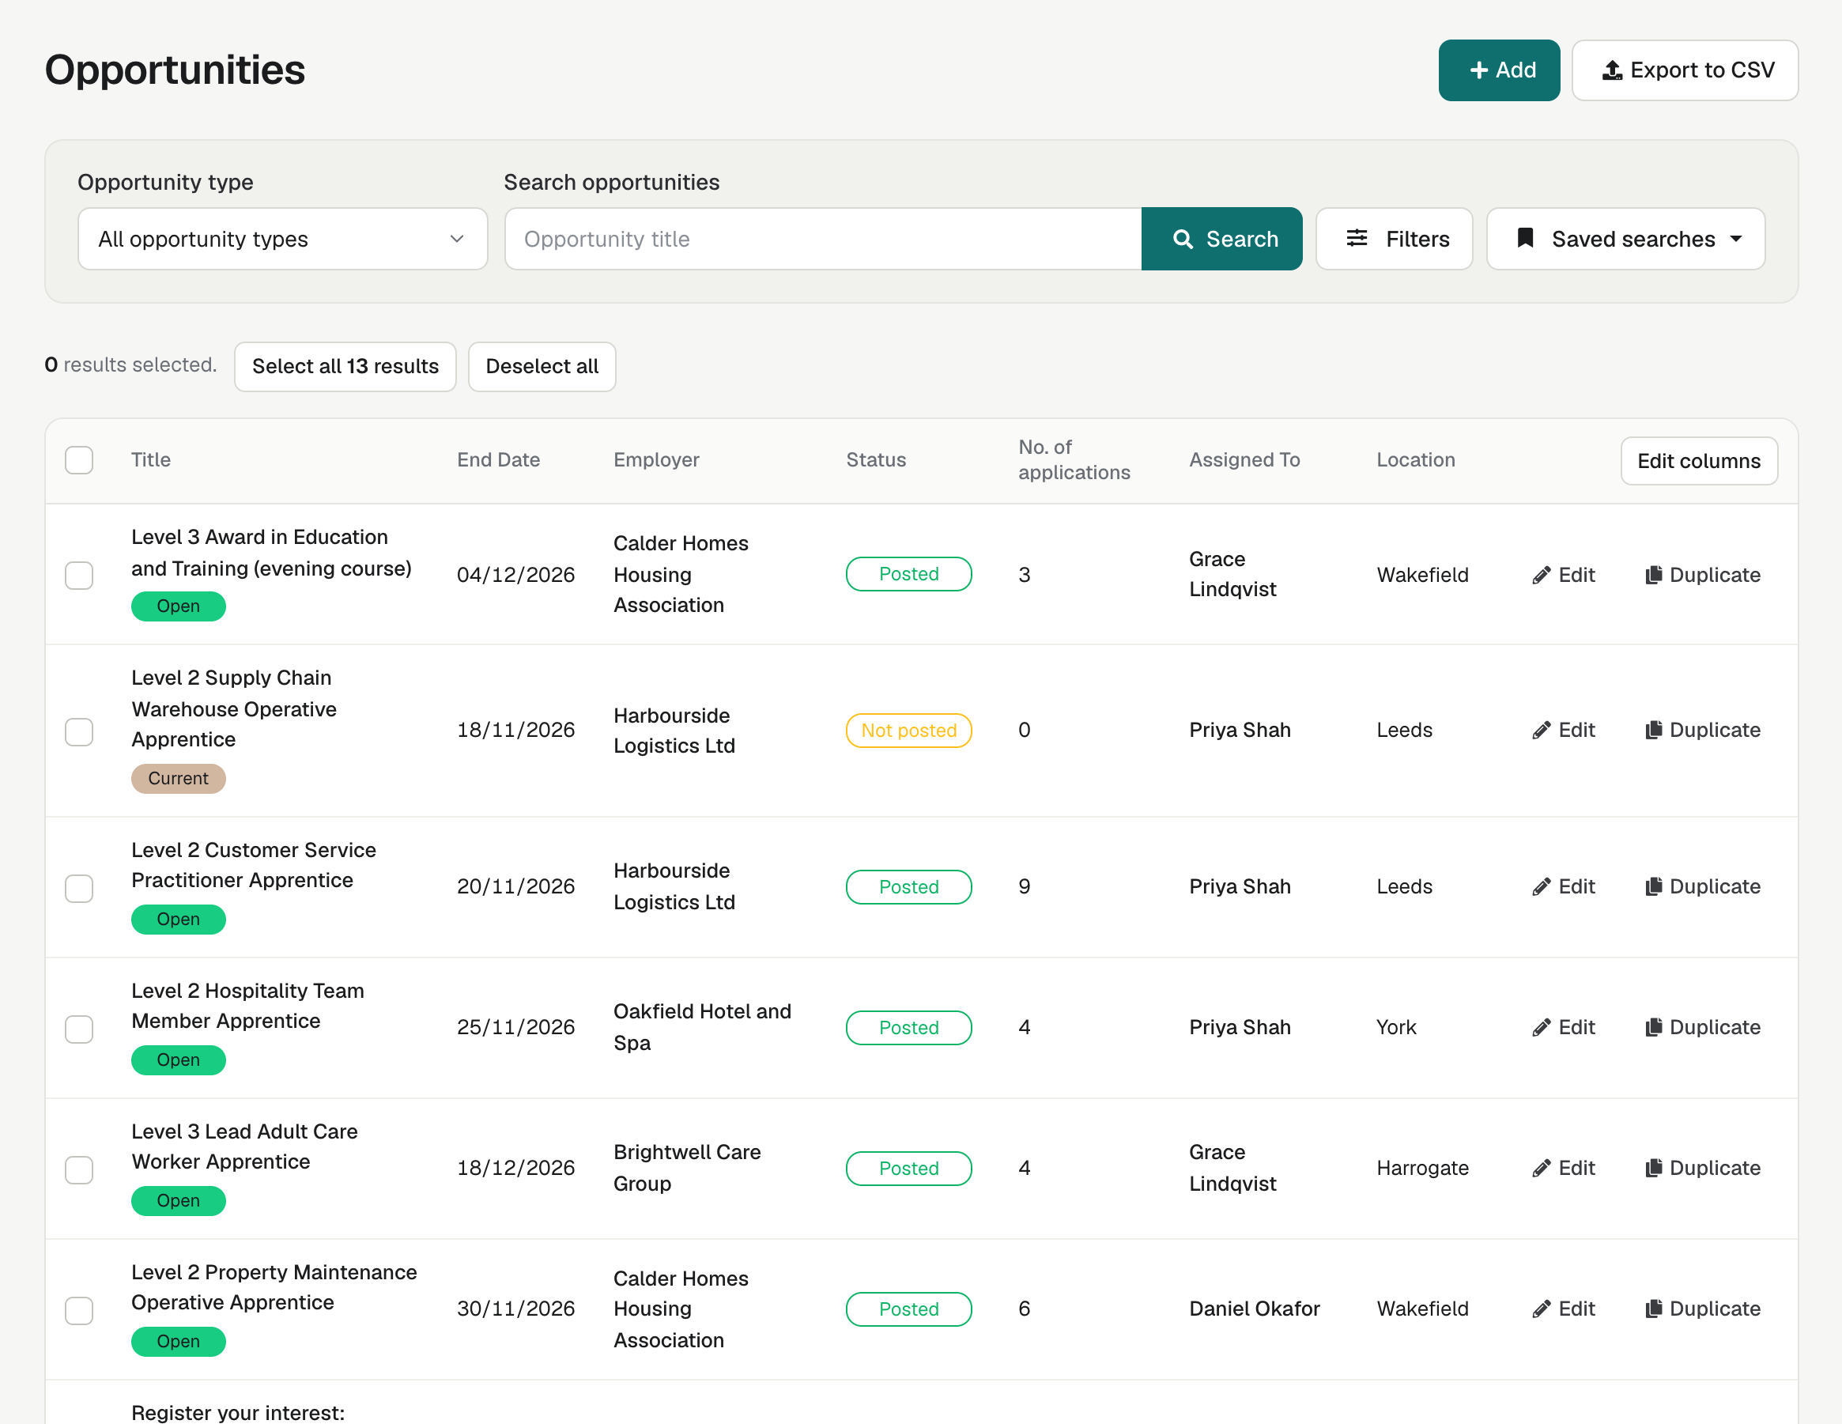
Task: Tick the select-all checkbox in the table header
Action: 79,461
